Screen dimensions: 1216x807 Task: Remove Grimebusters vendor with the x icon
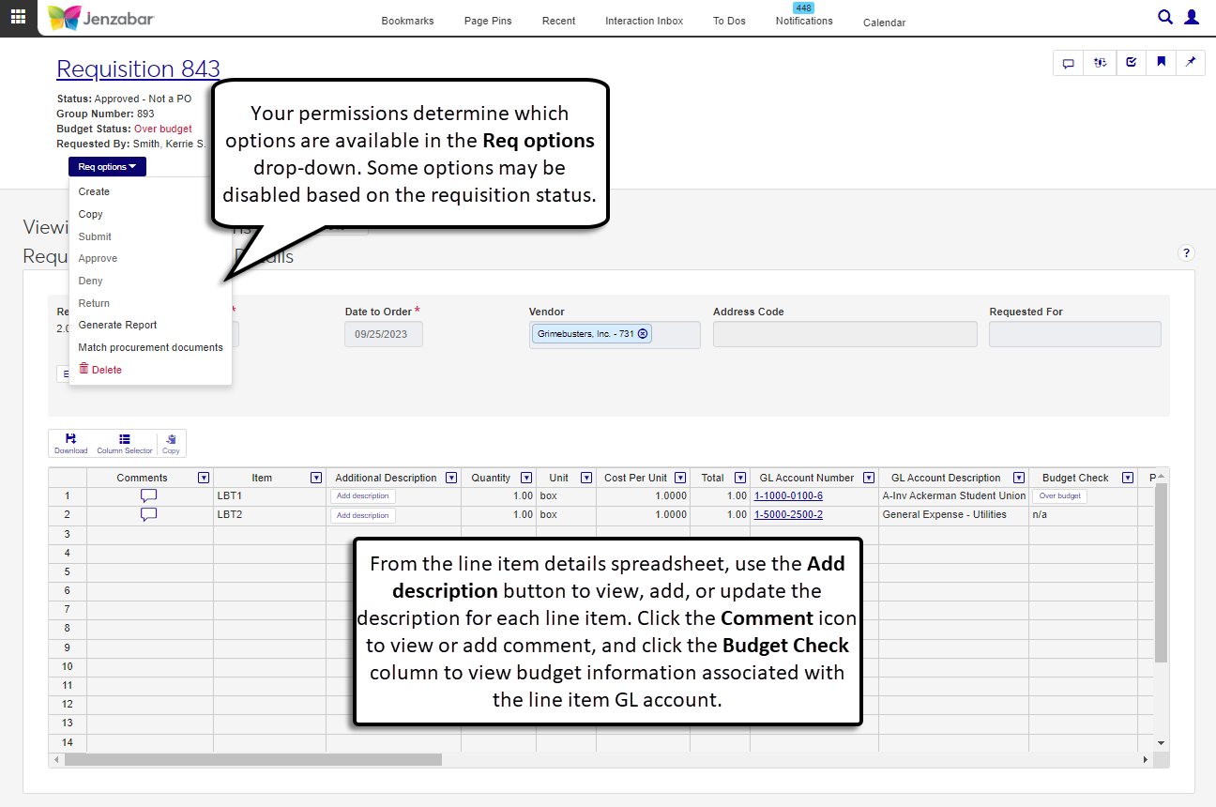pos(643,334)
